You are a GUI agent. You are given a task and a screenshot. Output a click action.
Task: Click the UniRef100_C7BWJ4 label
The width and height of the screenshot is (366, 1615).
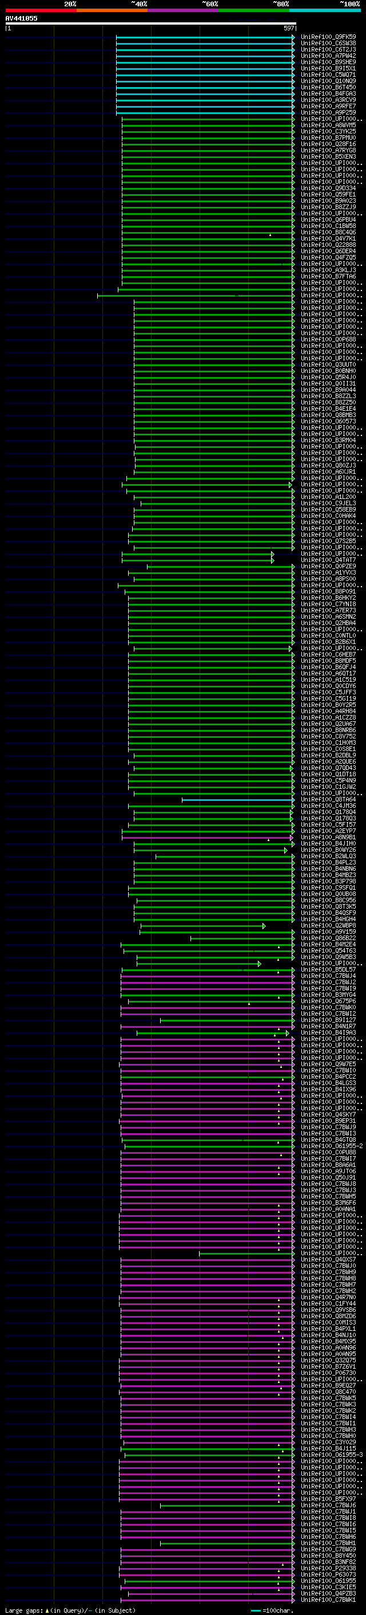(x=328, y=976)
